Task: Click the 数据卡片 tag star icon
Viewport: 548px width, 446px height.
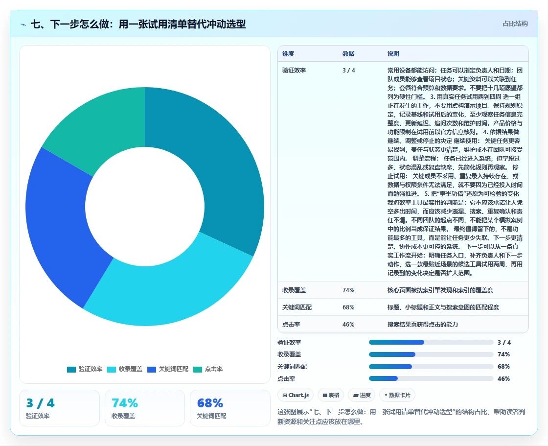Action: (x=386, y=395)
